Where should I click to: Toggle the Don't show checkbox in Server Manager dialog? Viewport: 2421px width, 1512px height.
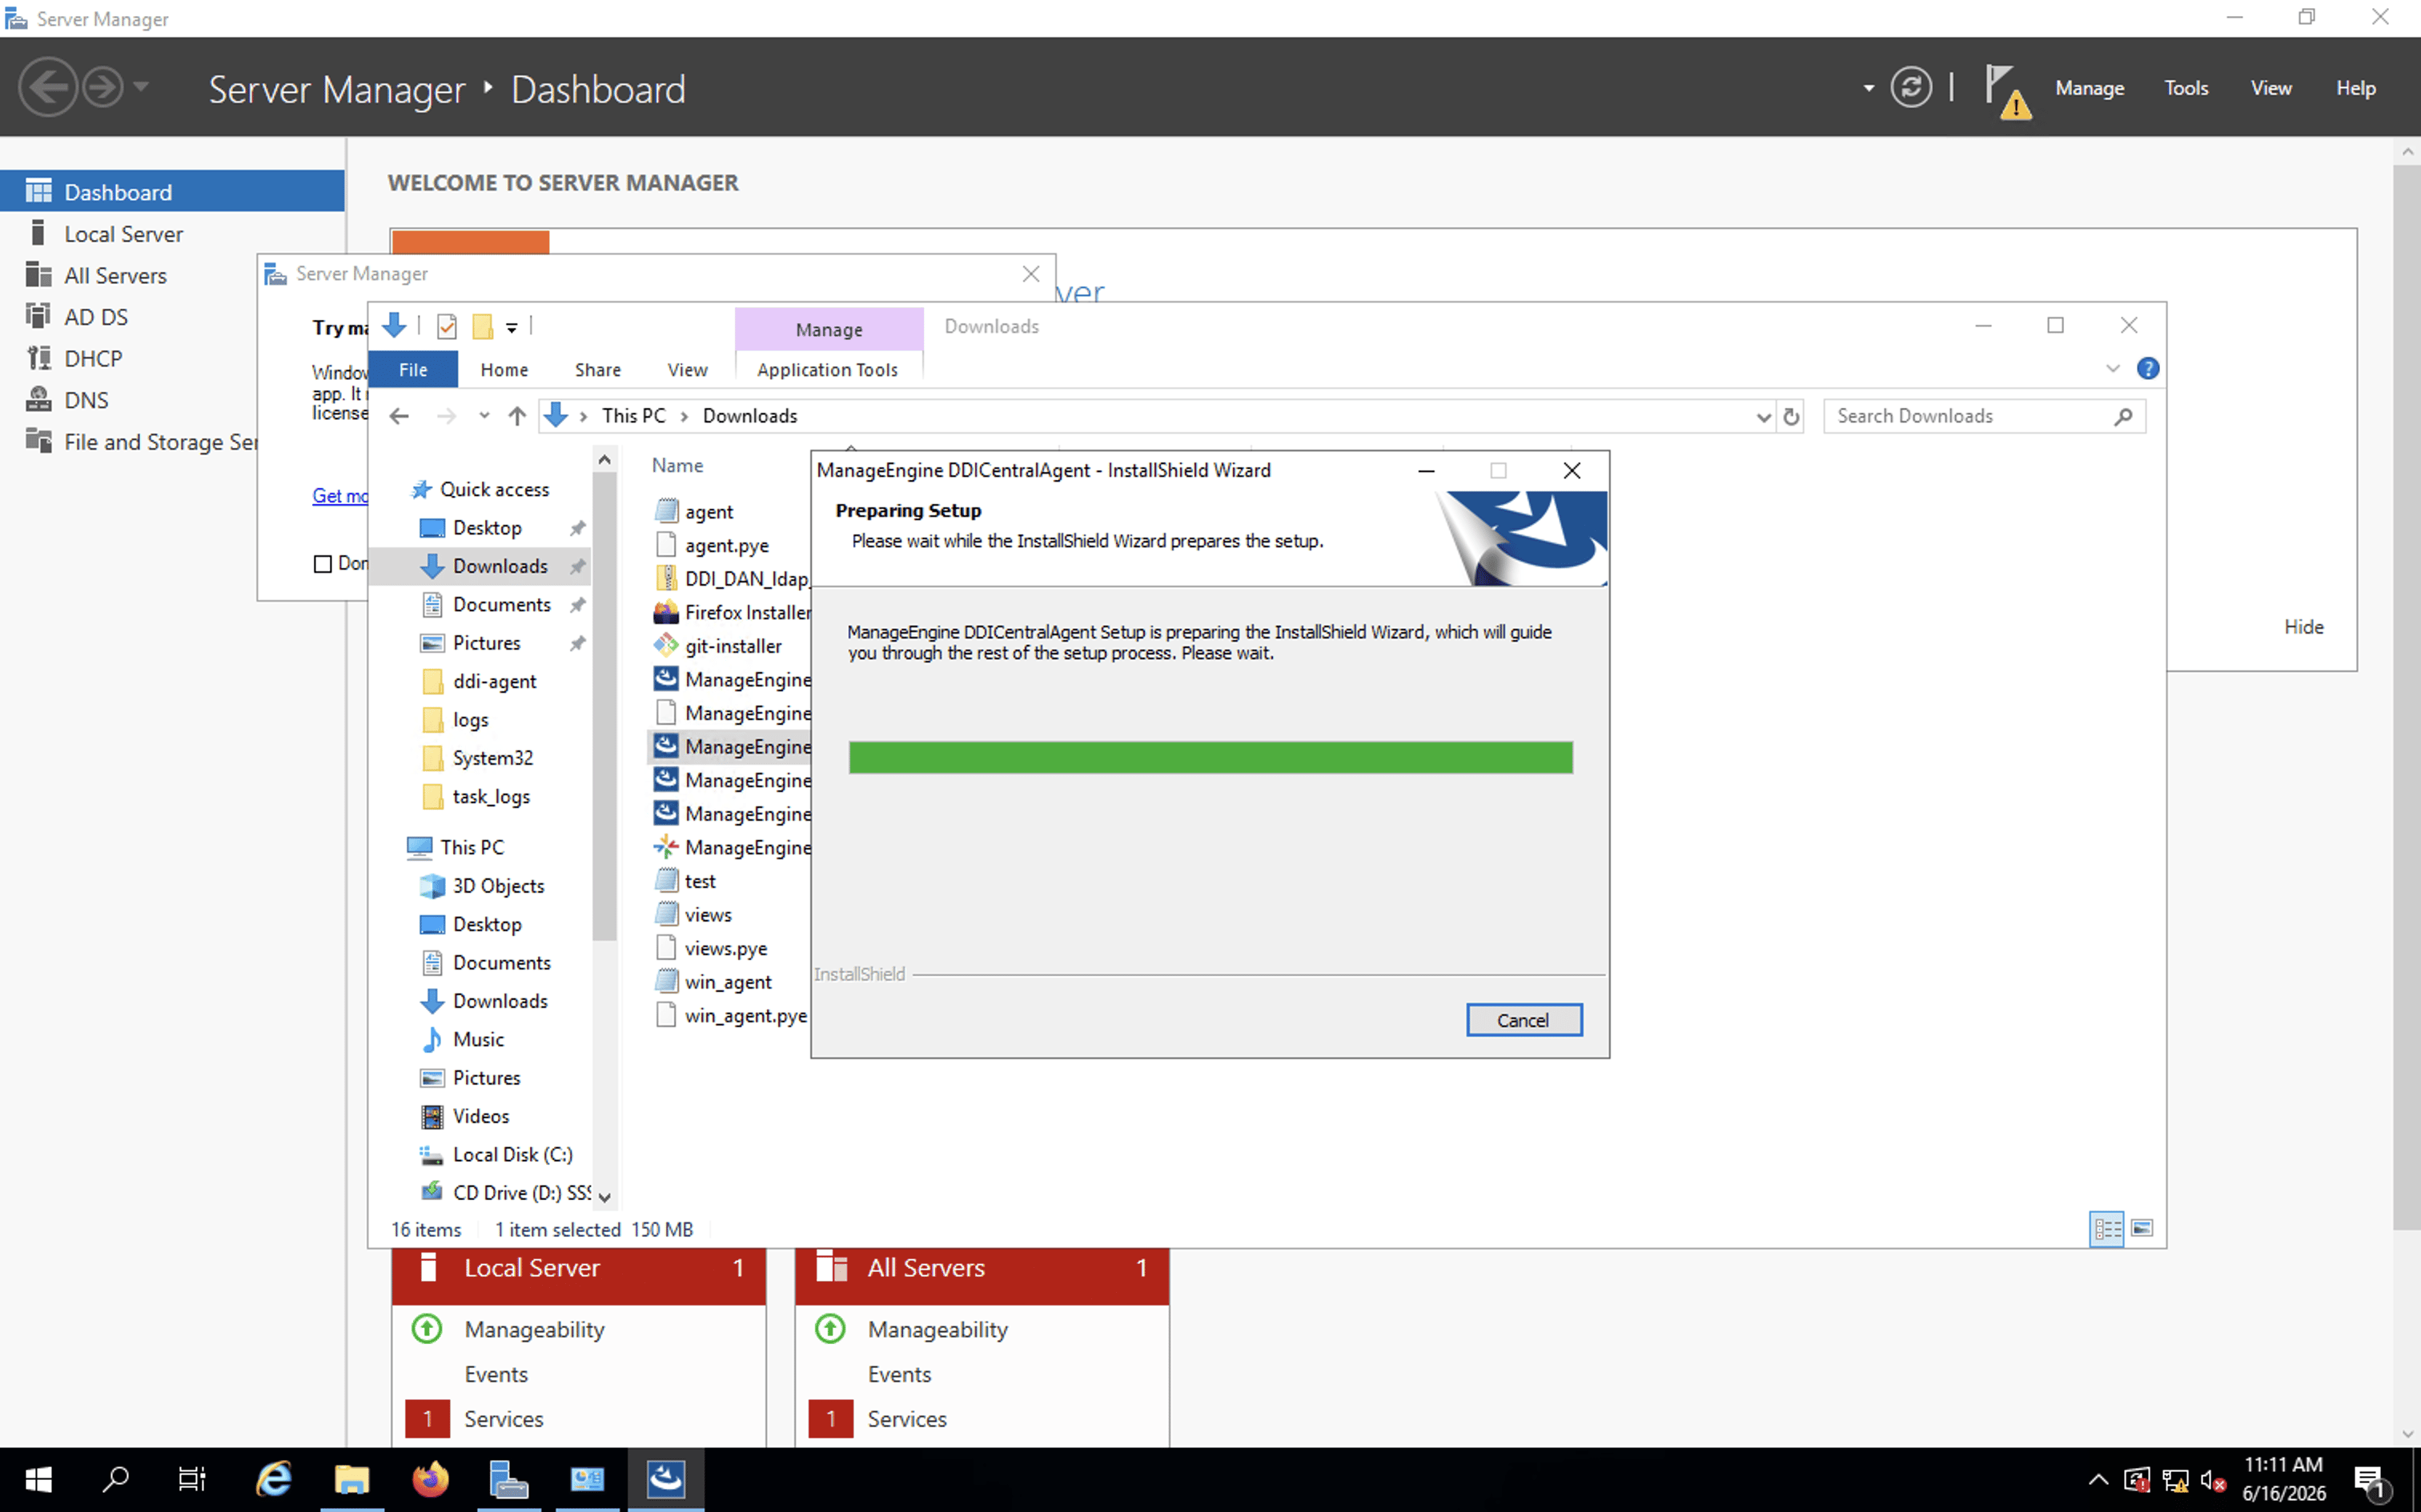323,564
